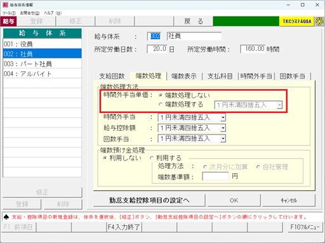Select 次月分に加算 processing method
The height and width of the screenshot is (243, 325).
[205, 167]
